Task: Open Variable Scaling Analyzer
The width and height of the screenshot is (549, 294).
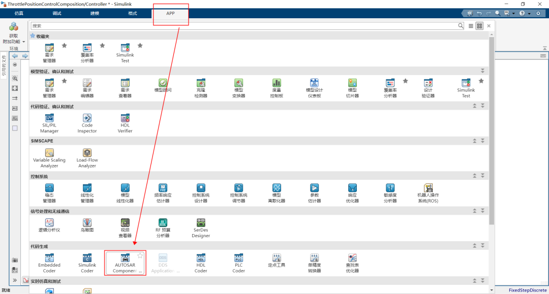Action: pyautogui.click(x=49, y=157)
